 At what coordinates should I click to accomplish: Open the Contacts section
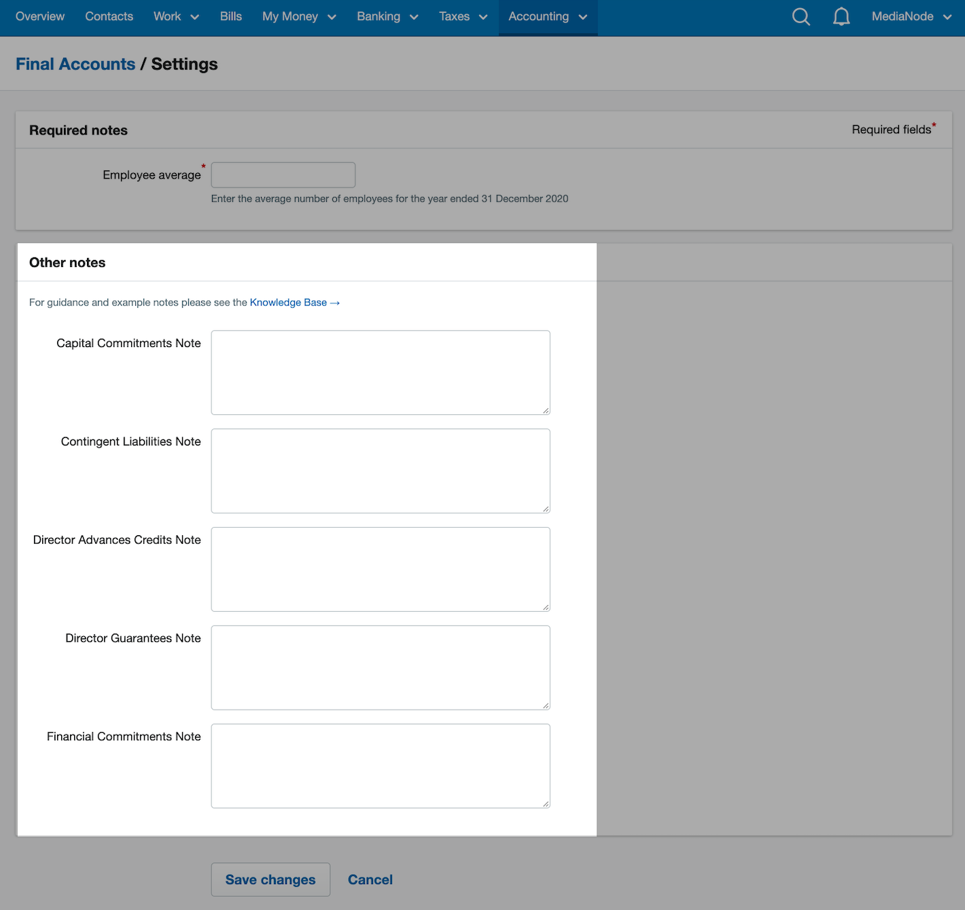[109, 16]
